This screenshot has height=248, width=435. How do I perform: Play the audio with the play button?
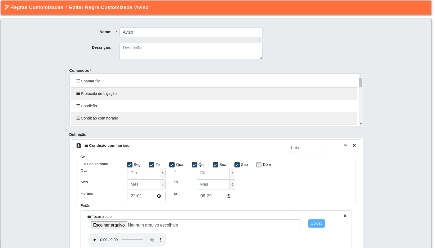tap(95, 240)
